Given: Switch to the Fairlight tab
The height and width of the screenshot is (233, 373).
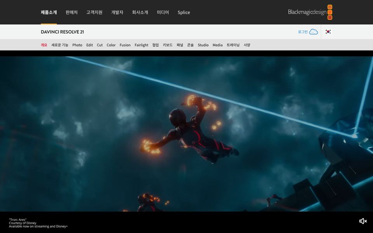Looking at the screenshot, I should tap(141, 45).
